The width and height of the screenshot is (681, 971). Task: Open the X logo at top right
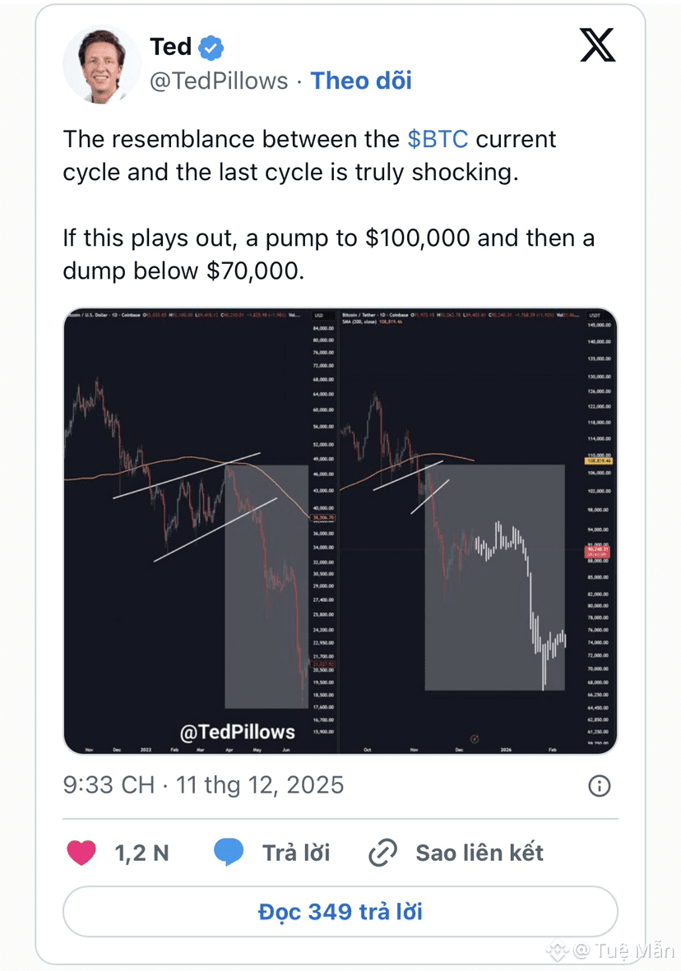[597, 45]
